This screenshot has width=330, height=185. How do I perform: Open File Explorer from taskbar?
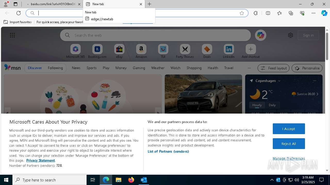pos(119,180)
